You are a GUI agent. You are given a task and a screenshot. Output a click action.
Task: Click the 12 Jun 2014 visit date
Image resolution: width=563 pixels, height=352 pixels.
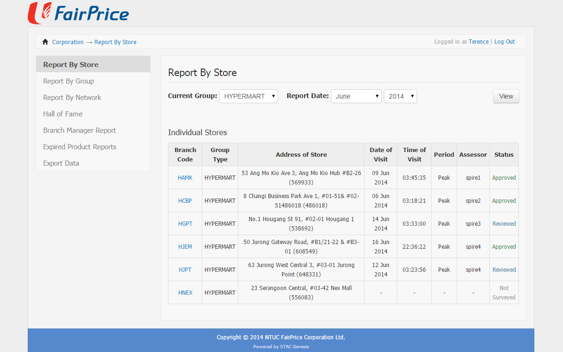pyautogui.click(x=380, y=269)
